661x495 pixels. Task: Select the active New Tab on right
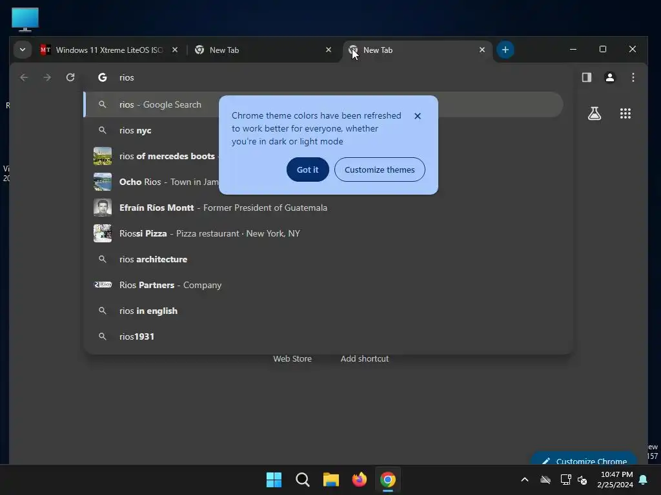tap(417, 50)
